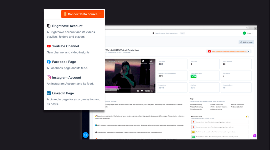Open video player settings gear

point(142,91)
